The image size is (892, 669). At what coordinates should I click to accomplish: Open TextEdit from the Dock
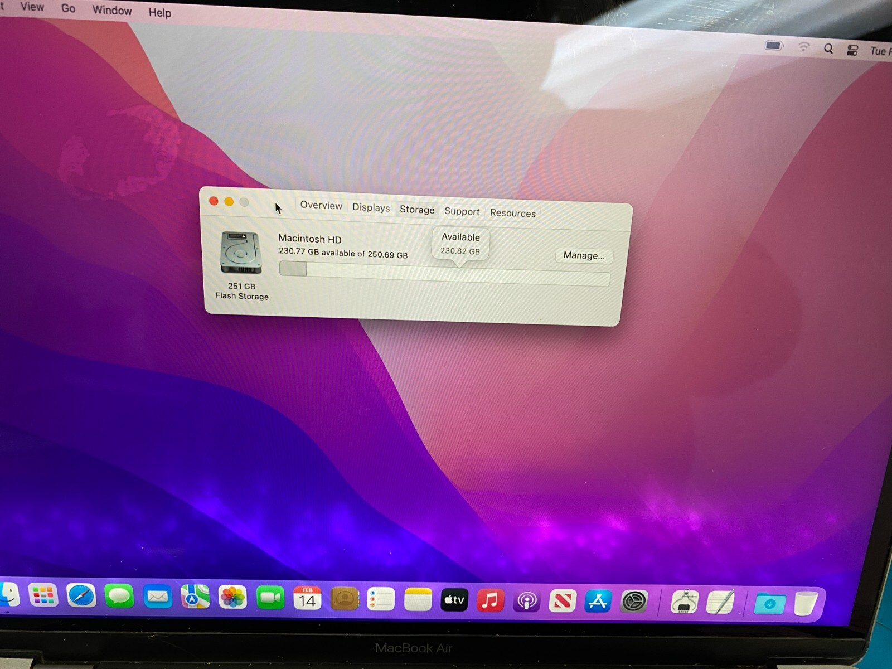721,603
